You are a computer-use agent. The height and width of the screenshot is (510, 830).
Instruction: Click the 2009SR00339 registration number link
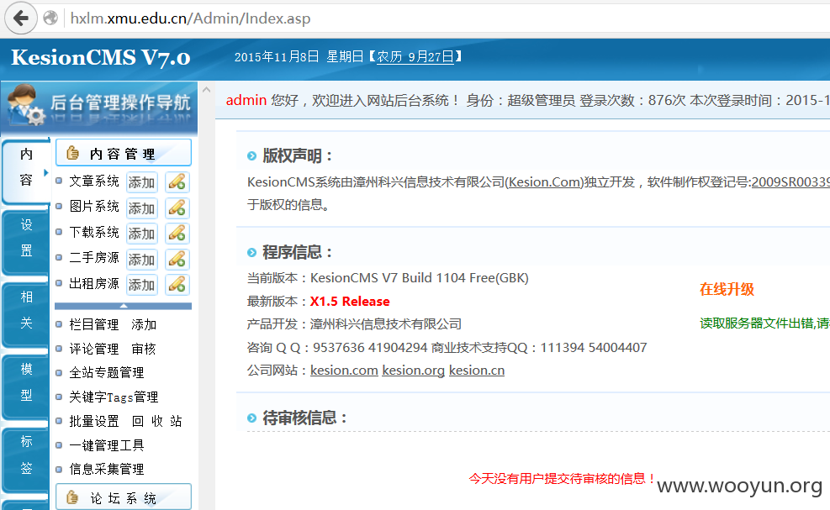[790, 182]
